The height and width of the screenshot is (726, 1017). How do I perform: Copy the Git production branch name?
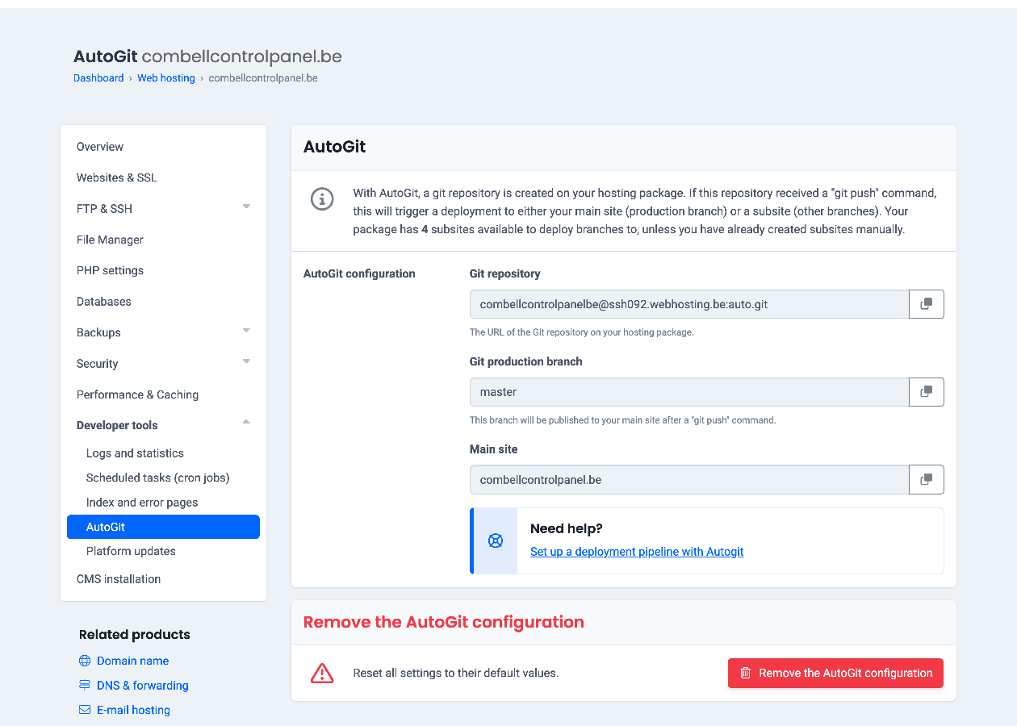point(927,392)
